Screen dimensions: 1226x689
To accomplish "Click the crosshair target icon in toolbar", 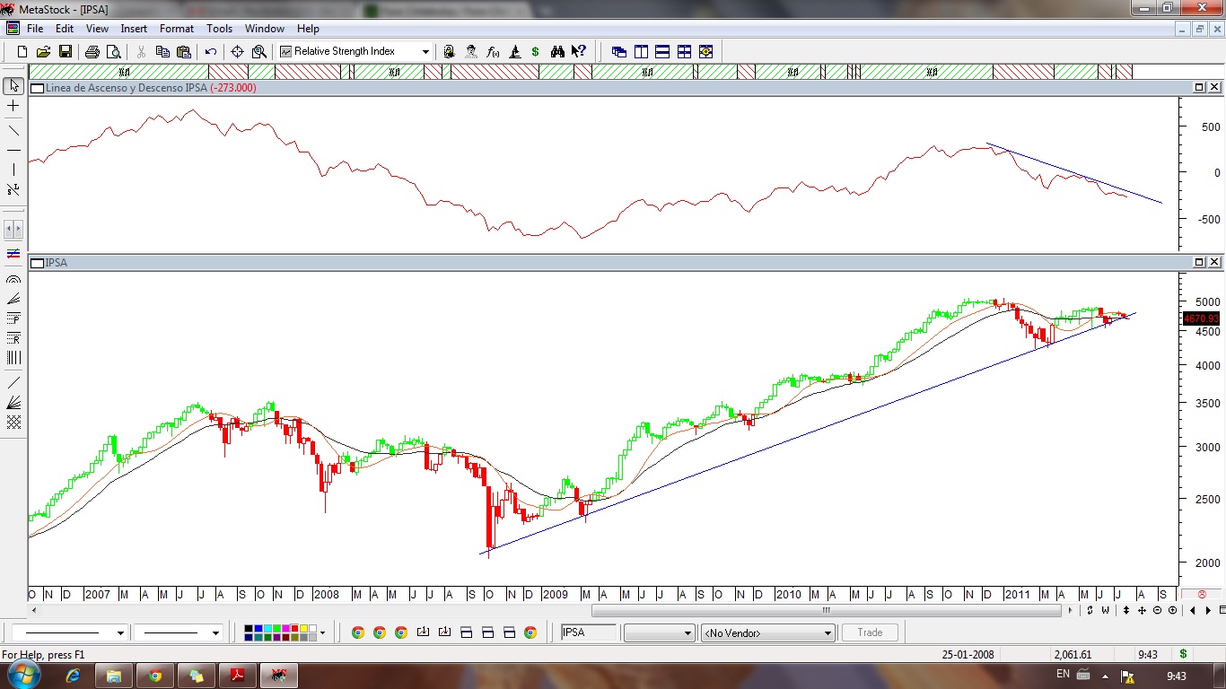I will pyautogui.click(x=237, y=52).
